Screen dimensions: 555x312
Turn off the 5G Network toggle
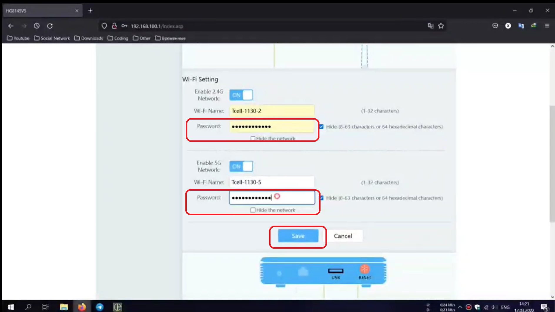coord(241,167)
